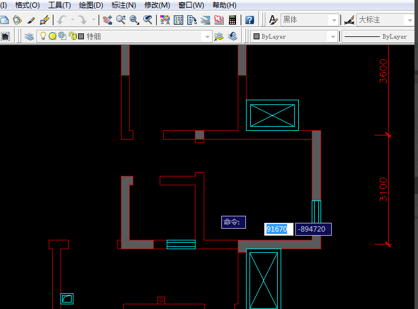
Task: Toggle viewport freeze icon for 特细 layer
Action: pos(62,36)
